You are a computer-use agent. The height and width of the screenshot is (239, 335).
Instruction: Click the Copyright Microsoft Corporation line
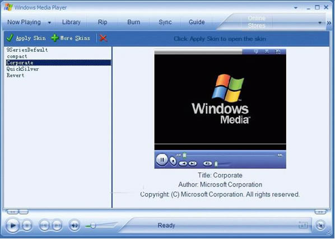coord(220,194)
